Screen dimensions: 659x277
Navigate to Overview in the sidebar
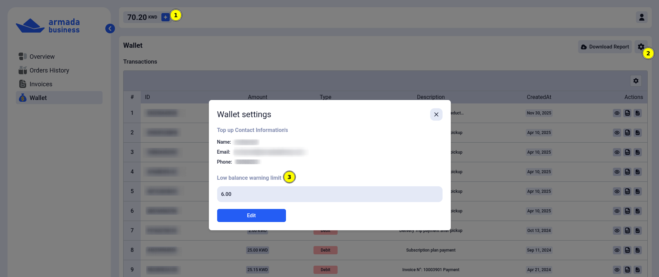(42, 56)
